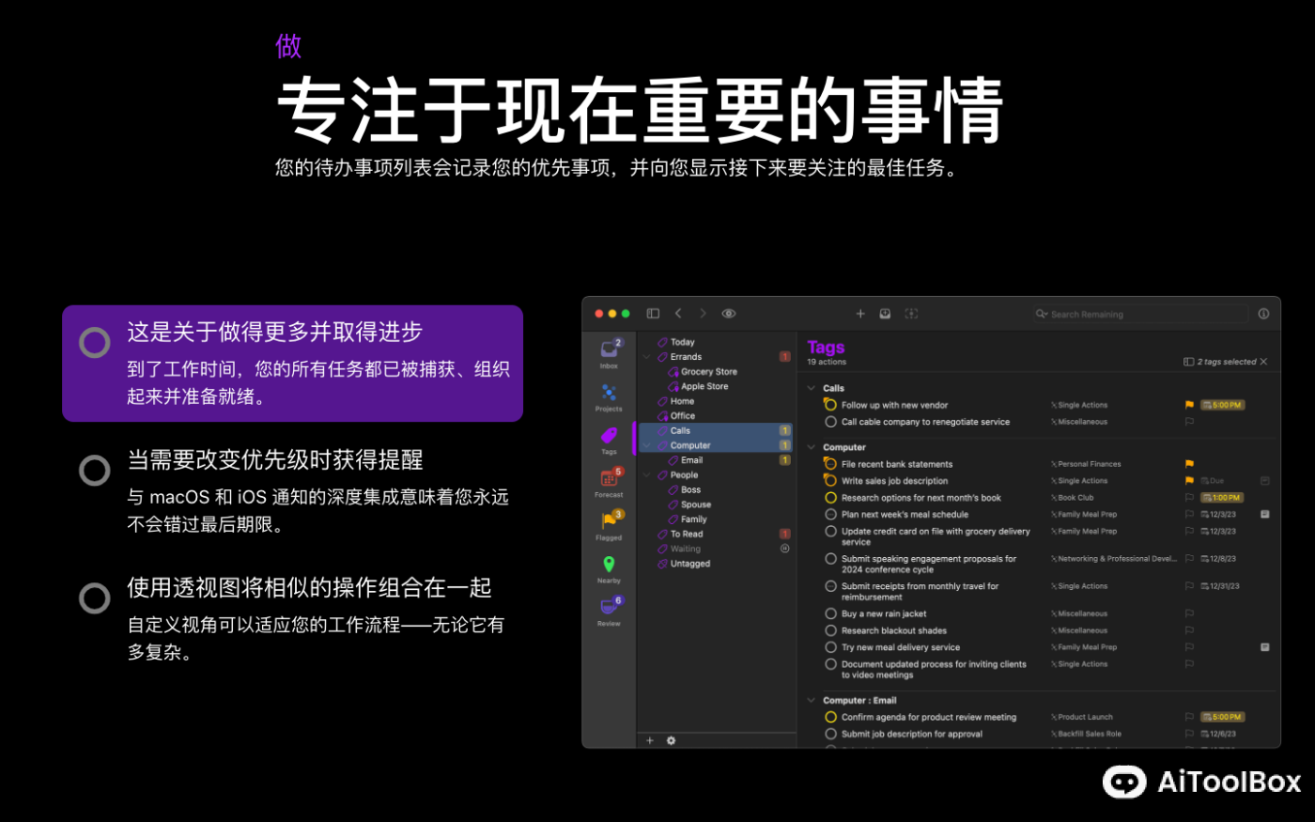Screen dimensions: 1315x822
Task: Collapse the Errands tag group
Action: 646,356
